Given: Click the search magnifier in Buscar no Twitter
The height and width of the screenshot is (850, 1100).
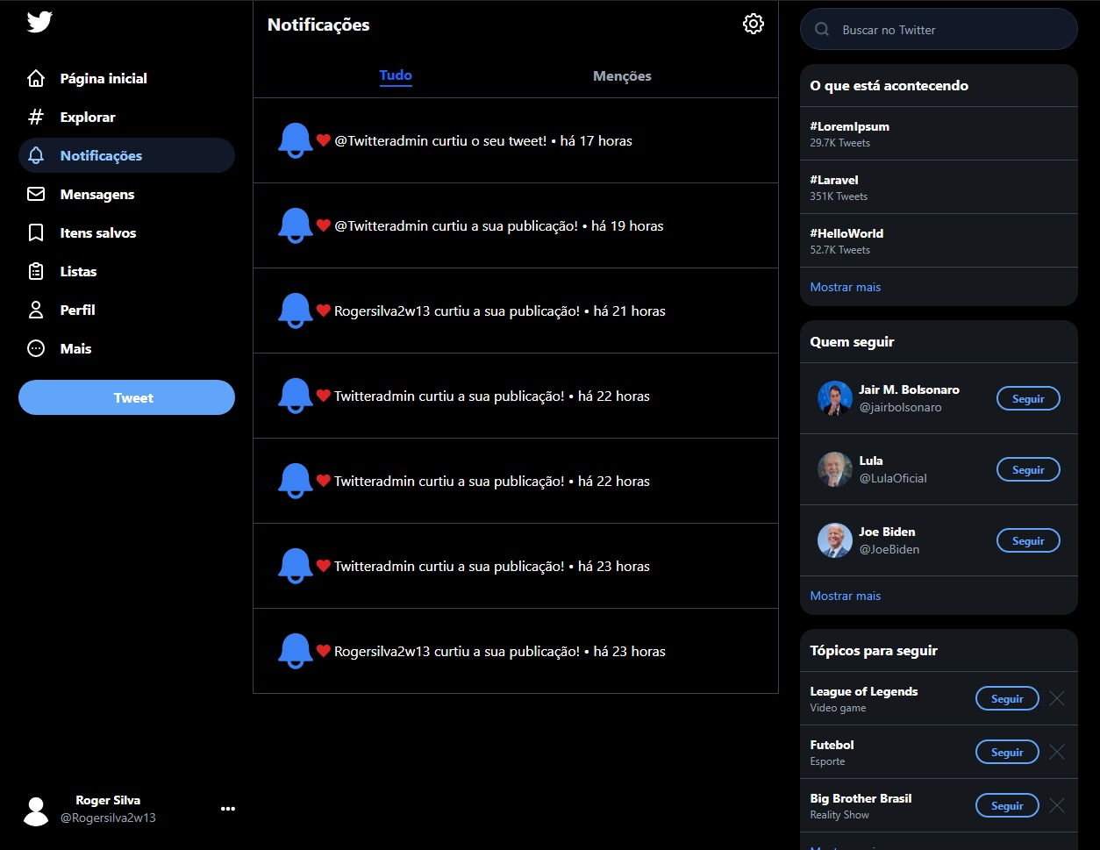Looking at the screenshot, I should (821, 29).
